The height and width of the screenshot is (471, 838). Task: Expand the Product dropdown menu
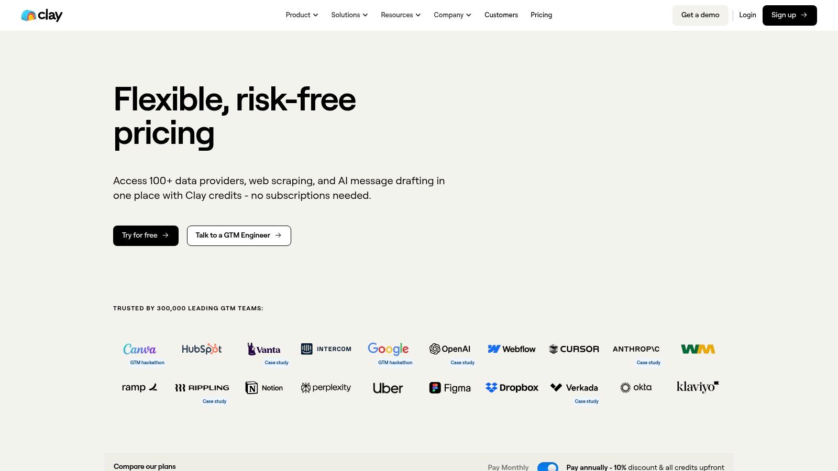(302, 15)
